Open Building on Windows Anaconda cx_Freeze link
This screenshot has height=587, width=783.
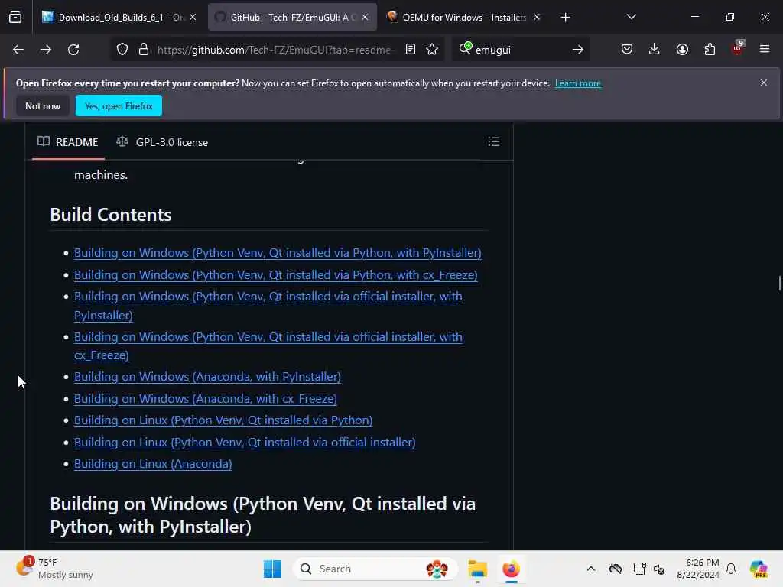(x=205, y=399)
